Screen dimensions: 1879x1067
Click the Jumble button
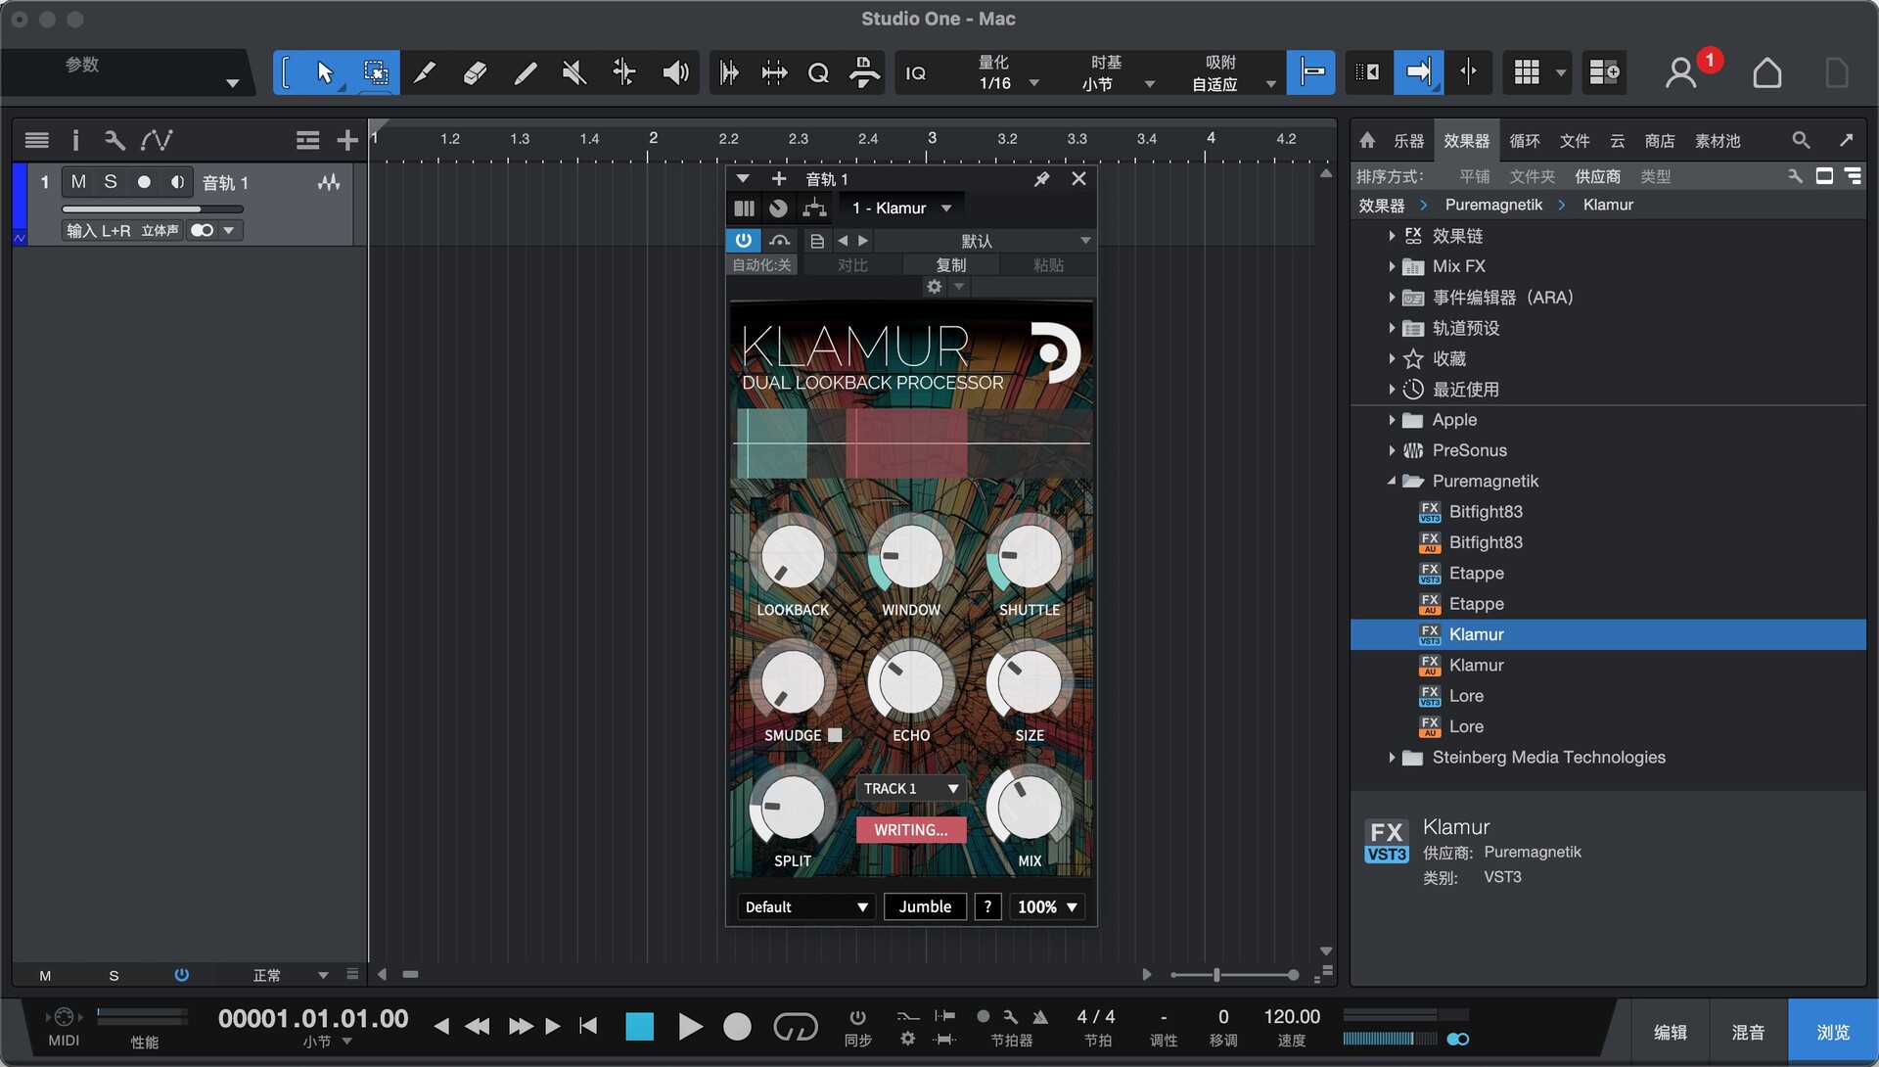pyautogui.click(x=925, y=906)
